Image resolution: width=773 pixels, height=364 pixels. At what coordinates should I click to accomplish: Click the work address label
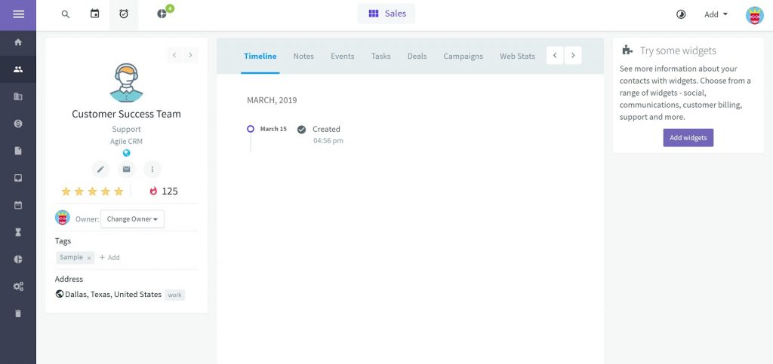(x=174, y=295)
